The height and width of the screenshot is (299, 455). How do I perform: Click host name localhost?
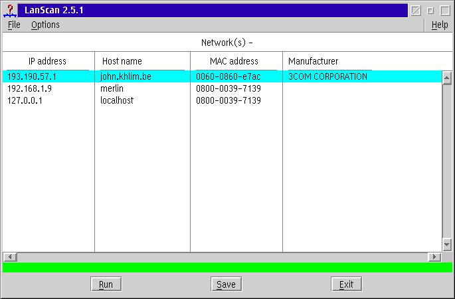117,100
